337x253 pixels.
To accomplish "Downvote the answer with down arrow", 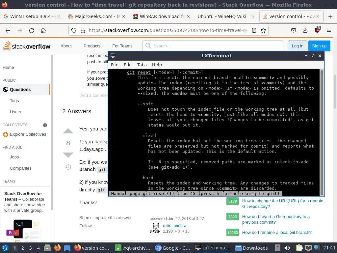I will [x=68, y=155].
